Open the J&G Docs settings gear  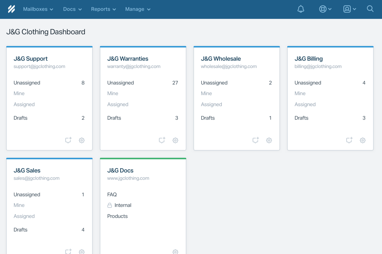click(175, 252)
